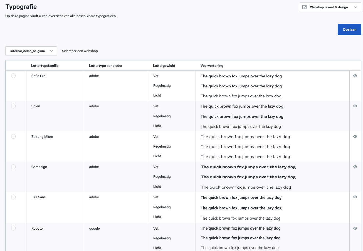The height and width of the screenshot is (251, 363).
Task: Select the Soleil radio button
Action: pos(13,106)
